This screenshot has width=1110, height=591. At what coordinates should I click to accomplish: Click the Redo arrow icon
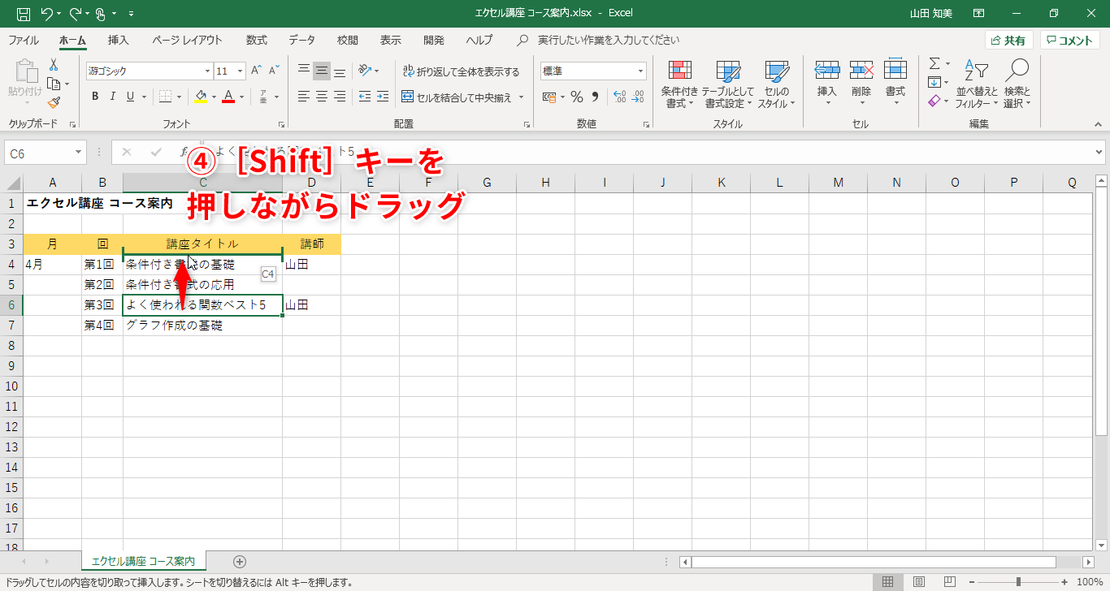[75, 13]
